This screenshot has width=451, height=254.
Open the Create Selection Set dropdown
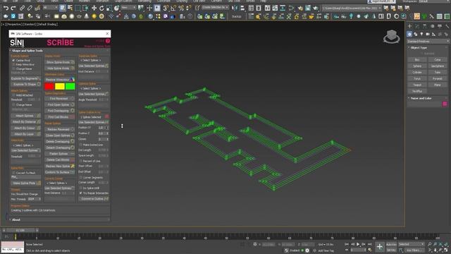tap(216, 7)
